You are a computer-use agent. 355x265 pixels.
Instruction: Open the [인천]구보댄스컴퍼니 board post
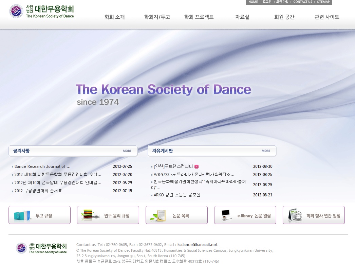173,166
